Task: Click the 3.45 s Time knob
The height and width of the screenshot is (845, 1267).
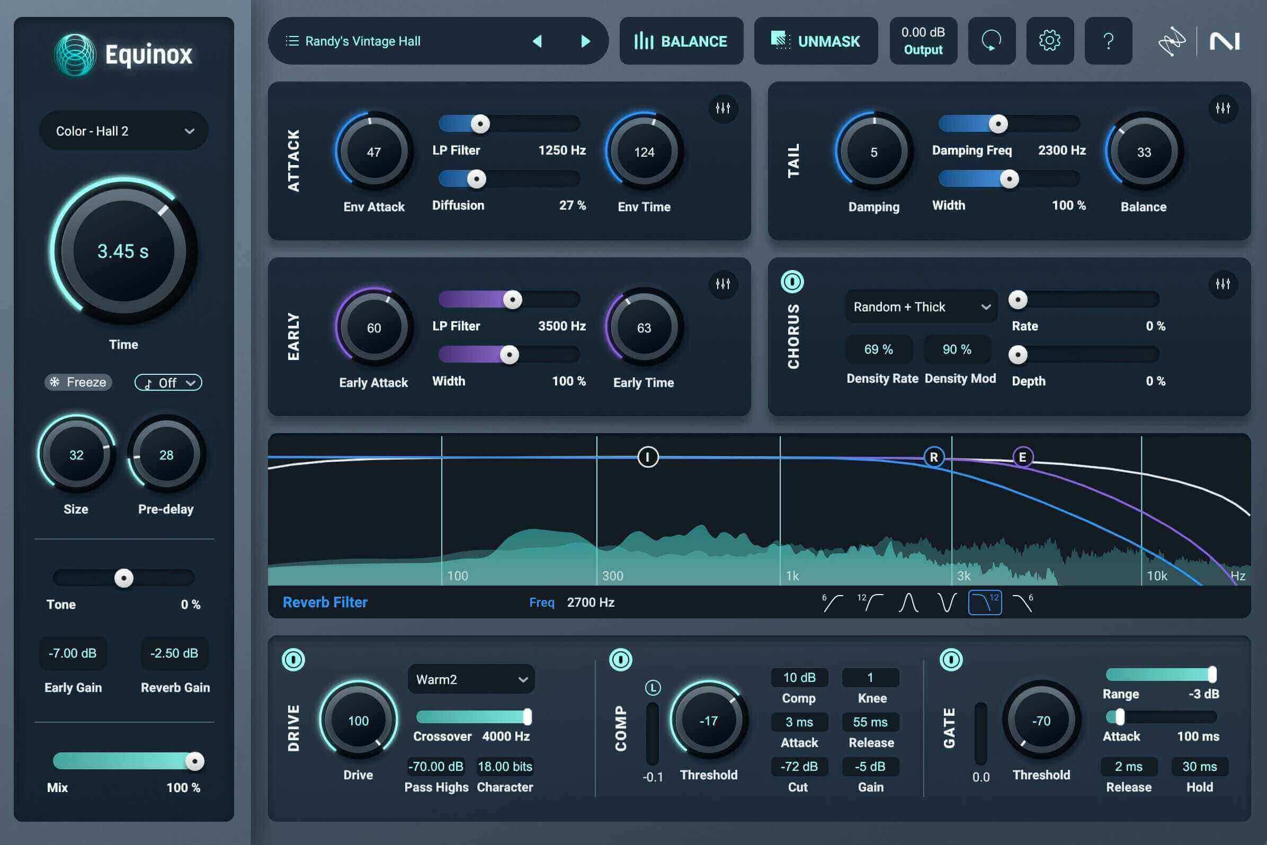Action: (x=123, y=251)
